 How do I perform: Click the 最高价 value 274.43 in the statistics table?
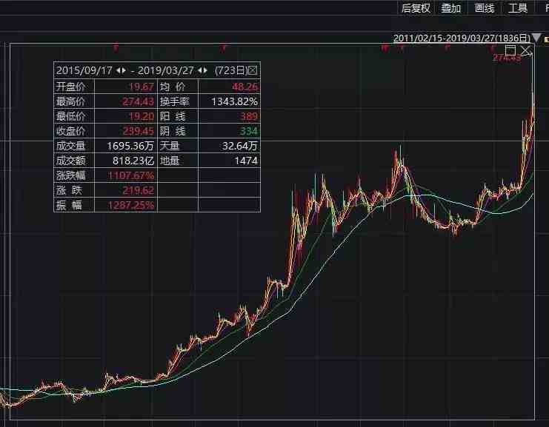tap(138, 101)
